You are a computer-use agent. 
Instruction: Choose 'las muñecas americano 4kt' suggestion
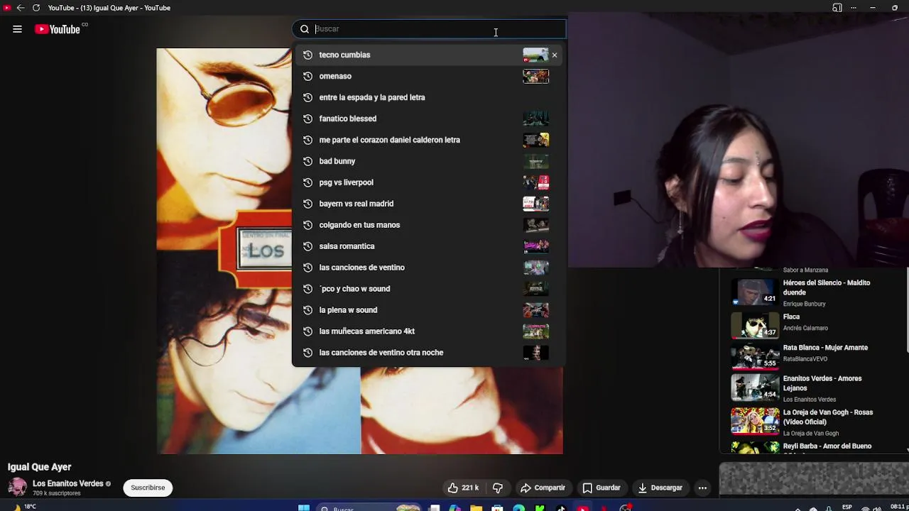pos(367,331)
